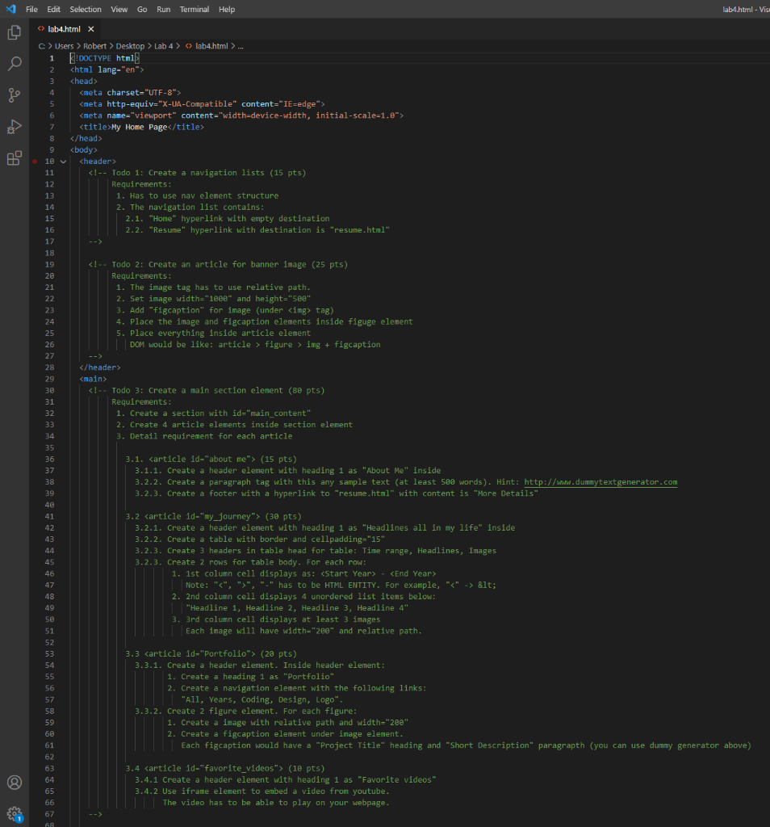Image resolution: width=770 pixels, height=827 pixels.
Task: Toggle the breakpoint on line 10
Action: pyautogui.click(x=34, y=161)
